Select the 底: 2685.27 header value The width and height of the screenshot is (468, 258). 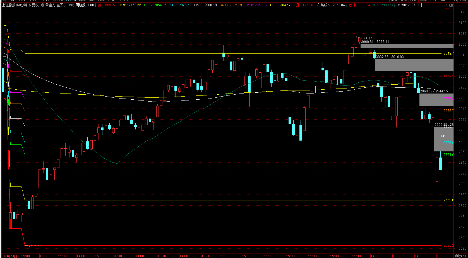[x=107, y=5]
